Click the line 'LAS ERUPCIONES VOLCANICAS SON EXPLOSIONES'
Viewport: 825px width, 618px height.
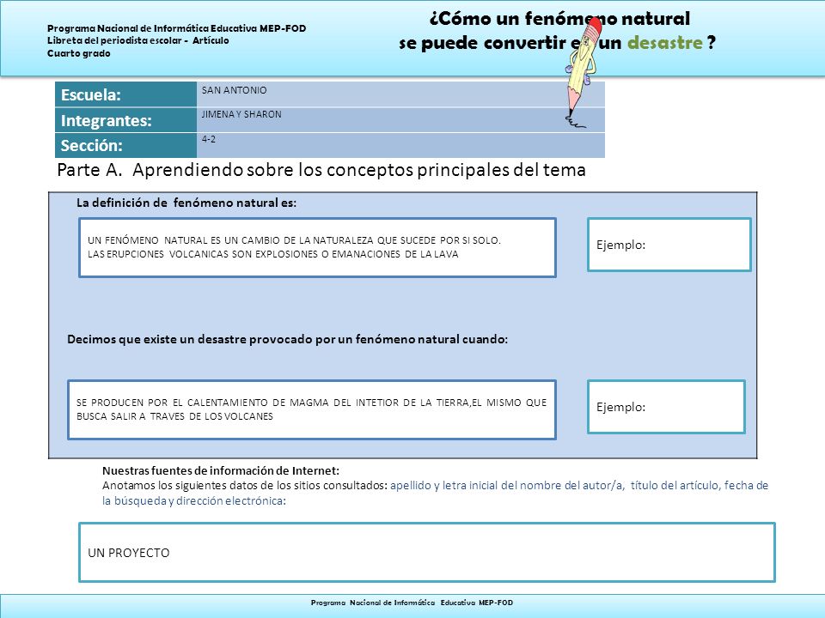(x=273, y=254)
